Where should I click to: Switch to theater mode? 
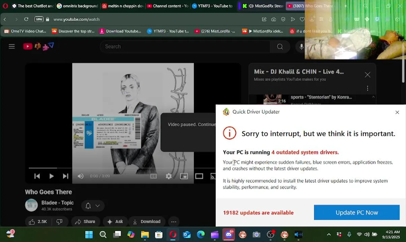pyautogui.click(x=199, y=176)
